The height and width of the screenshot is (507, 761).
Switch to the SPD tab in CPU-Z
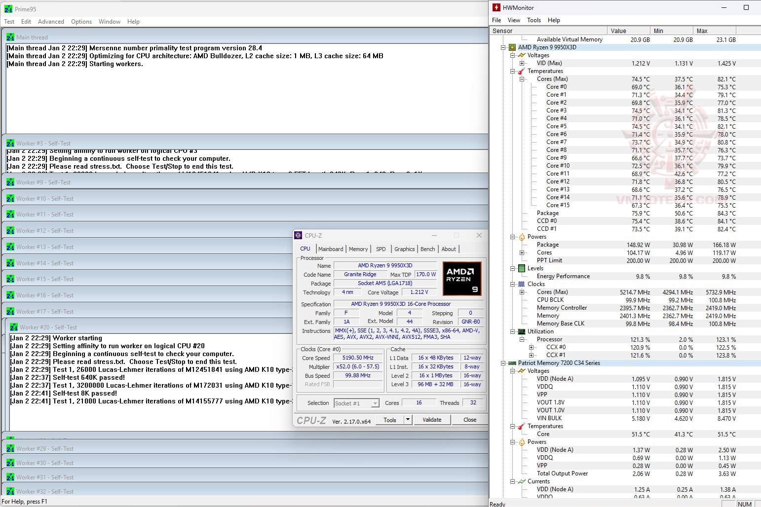pos(381,249)
